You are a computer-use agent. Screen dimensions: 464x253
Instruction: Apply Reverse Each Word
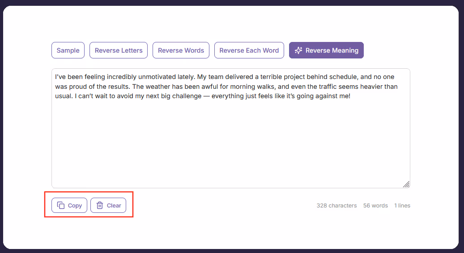[x=249, y=50]
